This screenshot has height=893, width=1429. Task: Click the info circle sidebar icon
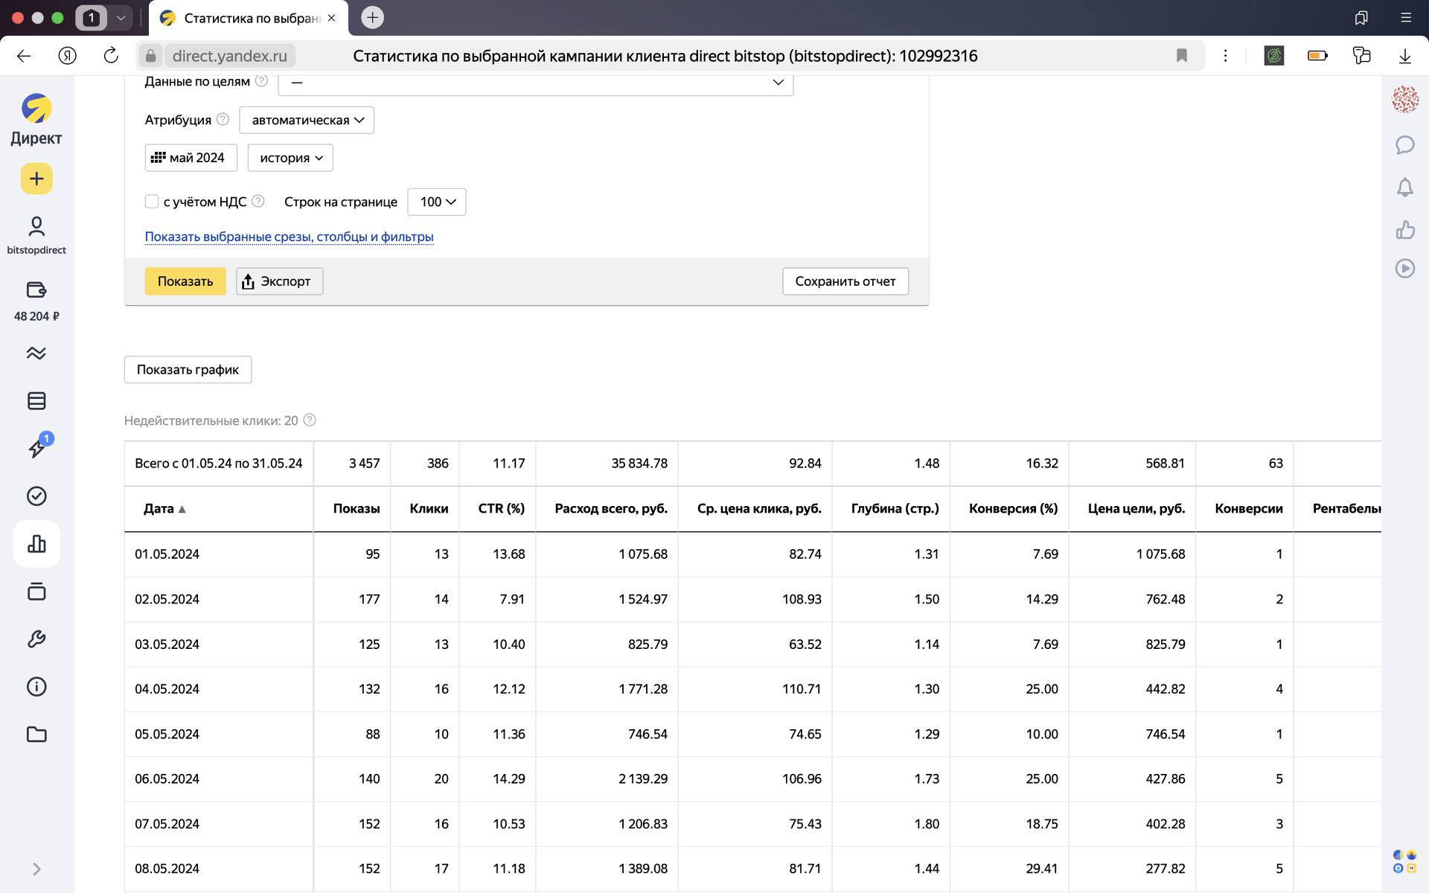pyautogui.click(x=36, y=687)
